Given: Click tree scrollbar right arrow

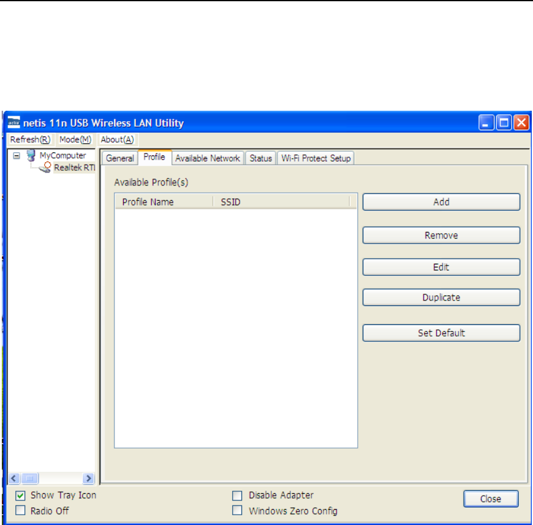Looking at the screenshot, I should coord(88,478).
